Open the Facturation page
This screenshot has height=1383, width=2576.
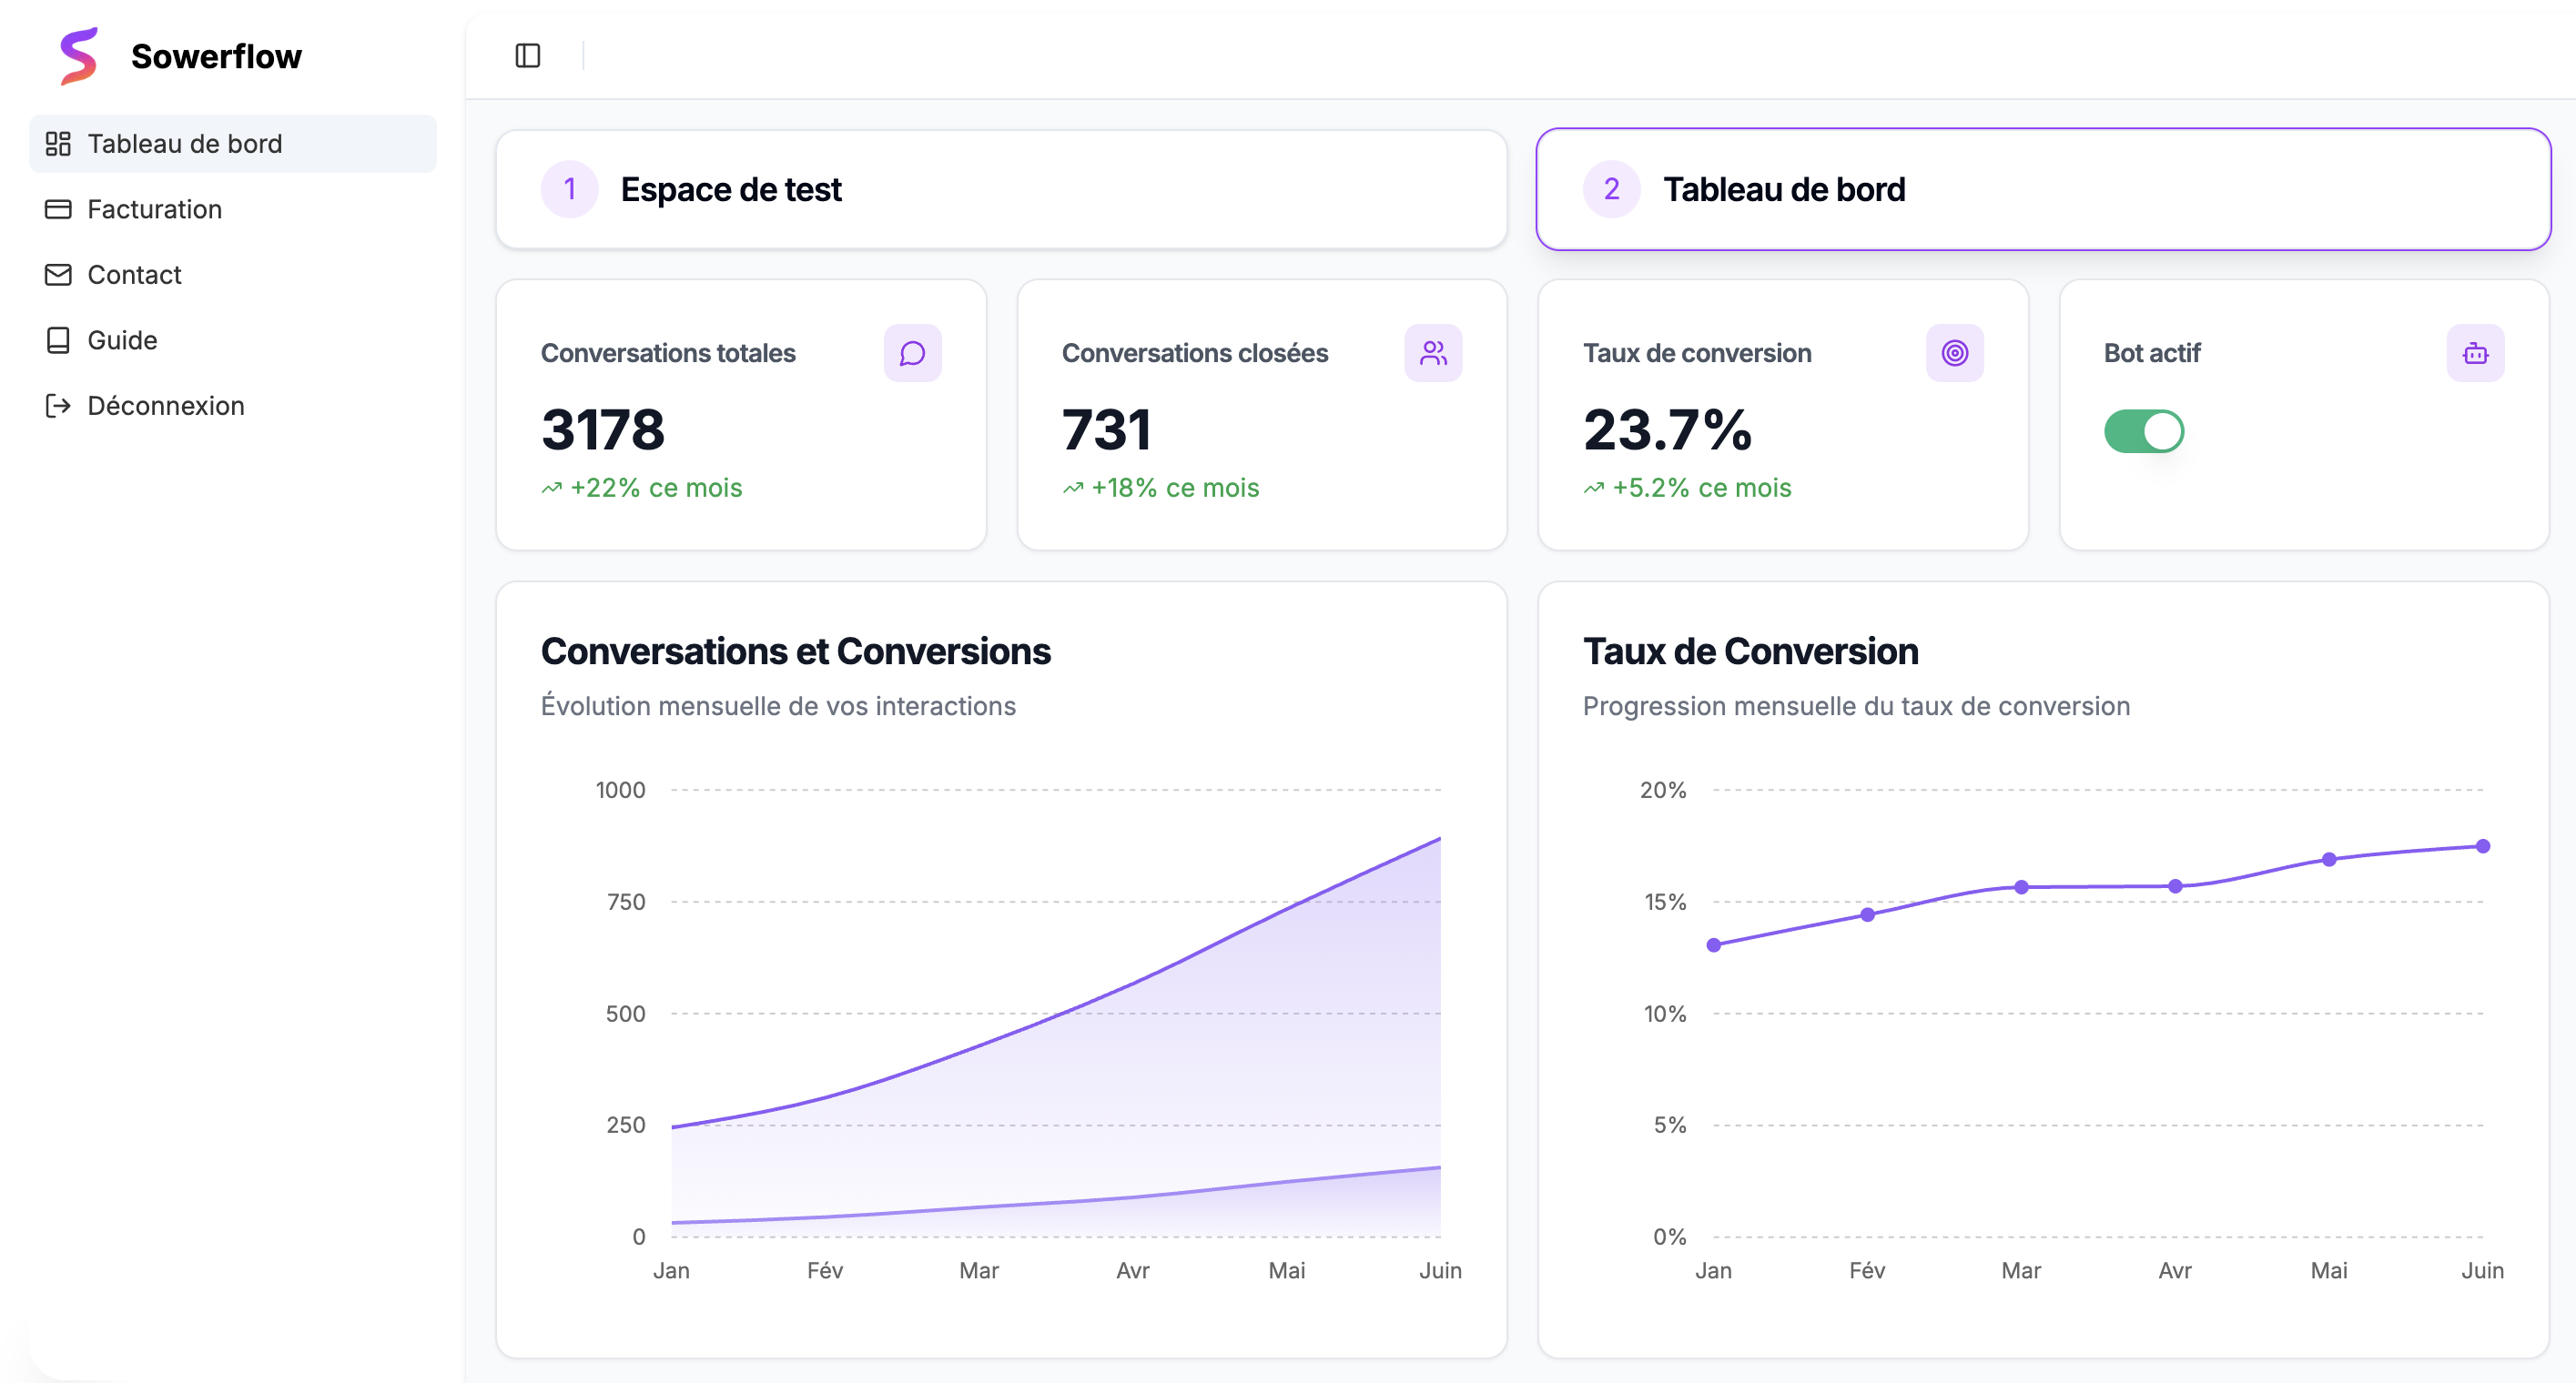pos(154,209)
